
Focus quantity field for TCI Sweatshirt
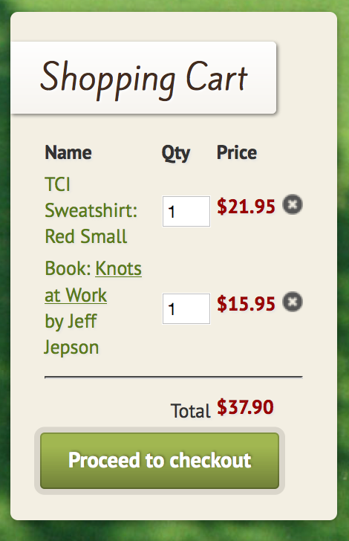tap(186, 211)
